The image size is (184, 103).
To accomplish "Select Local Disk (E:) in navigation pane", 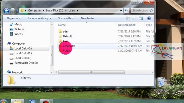I will 23,58.
